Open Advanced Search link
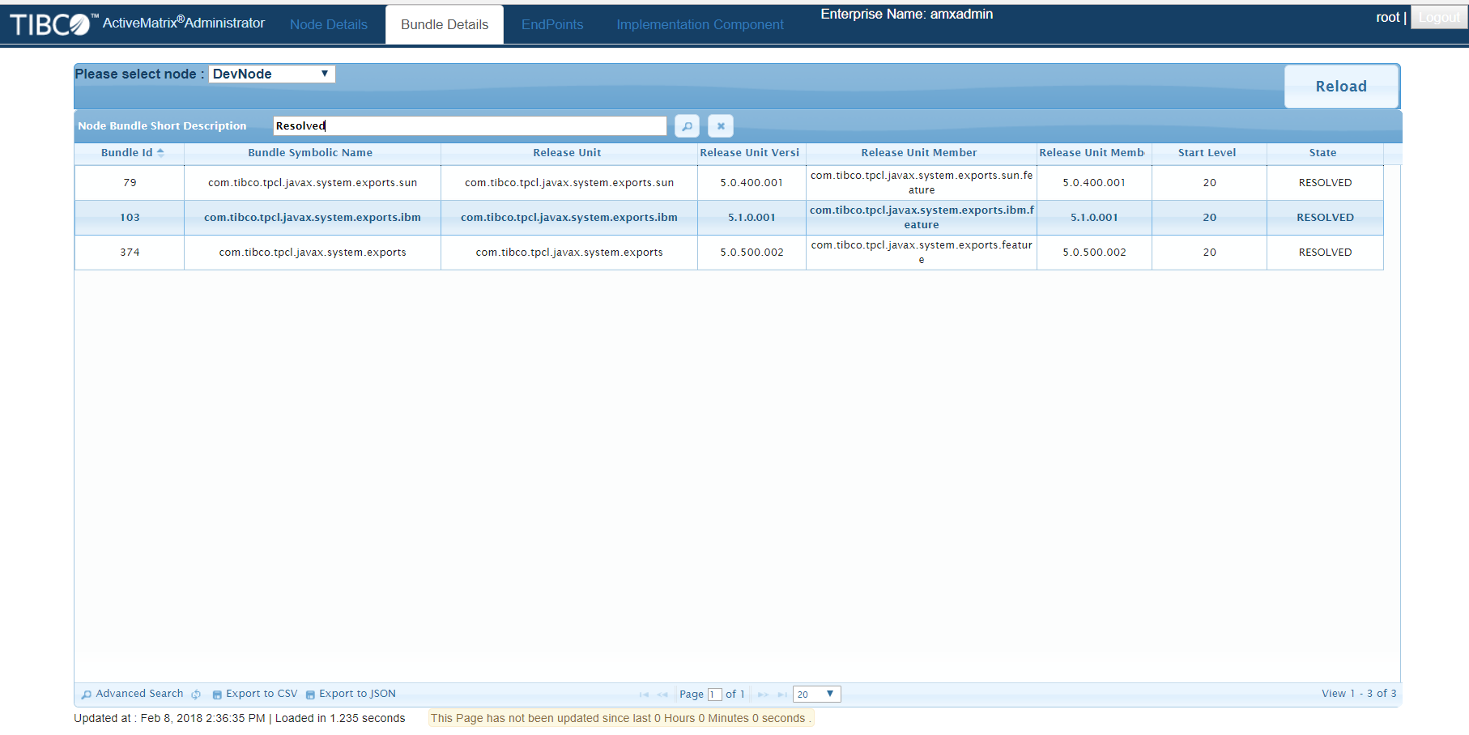Image resolution: width=1469 pixels, height=735 pixels. point(140,694)
